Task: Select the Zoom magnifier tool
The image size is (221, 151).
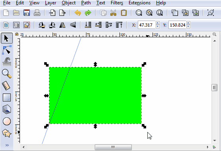Action: 7,74
